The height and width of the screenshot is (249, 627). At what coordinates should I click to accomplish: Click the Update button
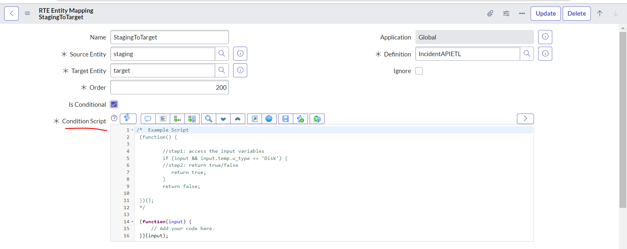pyautogui.click(x=546, y=13)
